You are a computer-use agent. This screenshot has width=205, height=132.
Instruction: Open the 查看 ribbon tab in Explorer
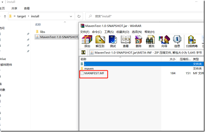pos(27,8)
